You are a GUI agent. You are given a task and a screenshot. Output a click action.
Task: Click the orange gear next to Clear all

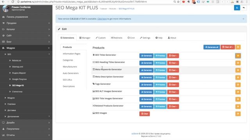coord(238,47)
